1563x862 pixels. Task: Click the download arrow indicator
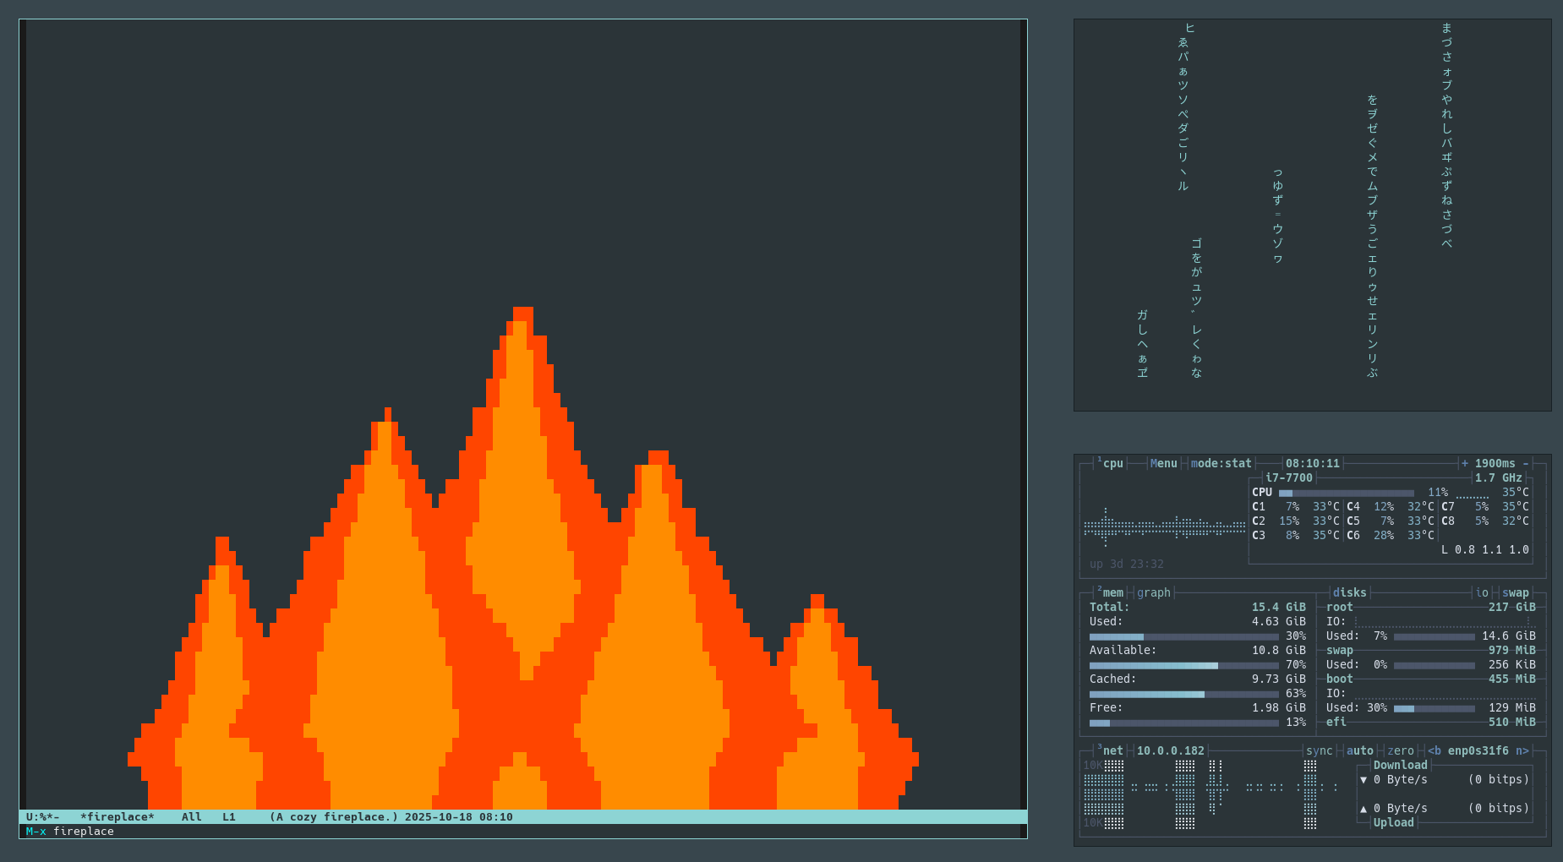click(x=1364, y=780)
